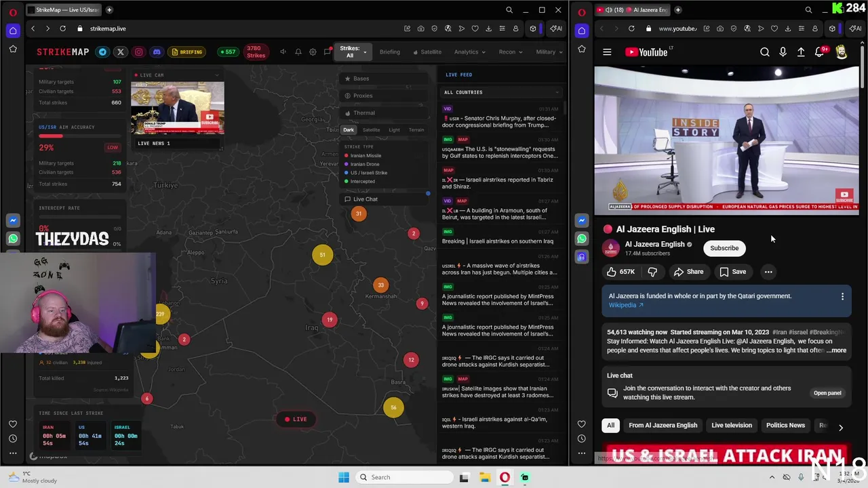The width and height of the screenshot is (868, 488).
Task: Click YouTube hamburger menu icon
Action: (x=607, y=52)
